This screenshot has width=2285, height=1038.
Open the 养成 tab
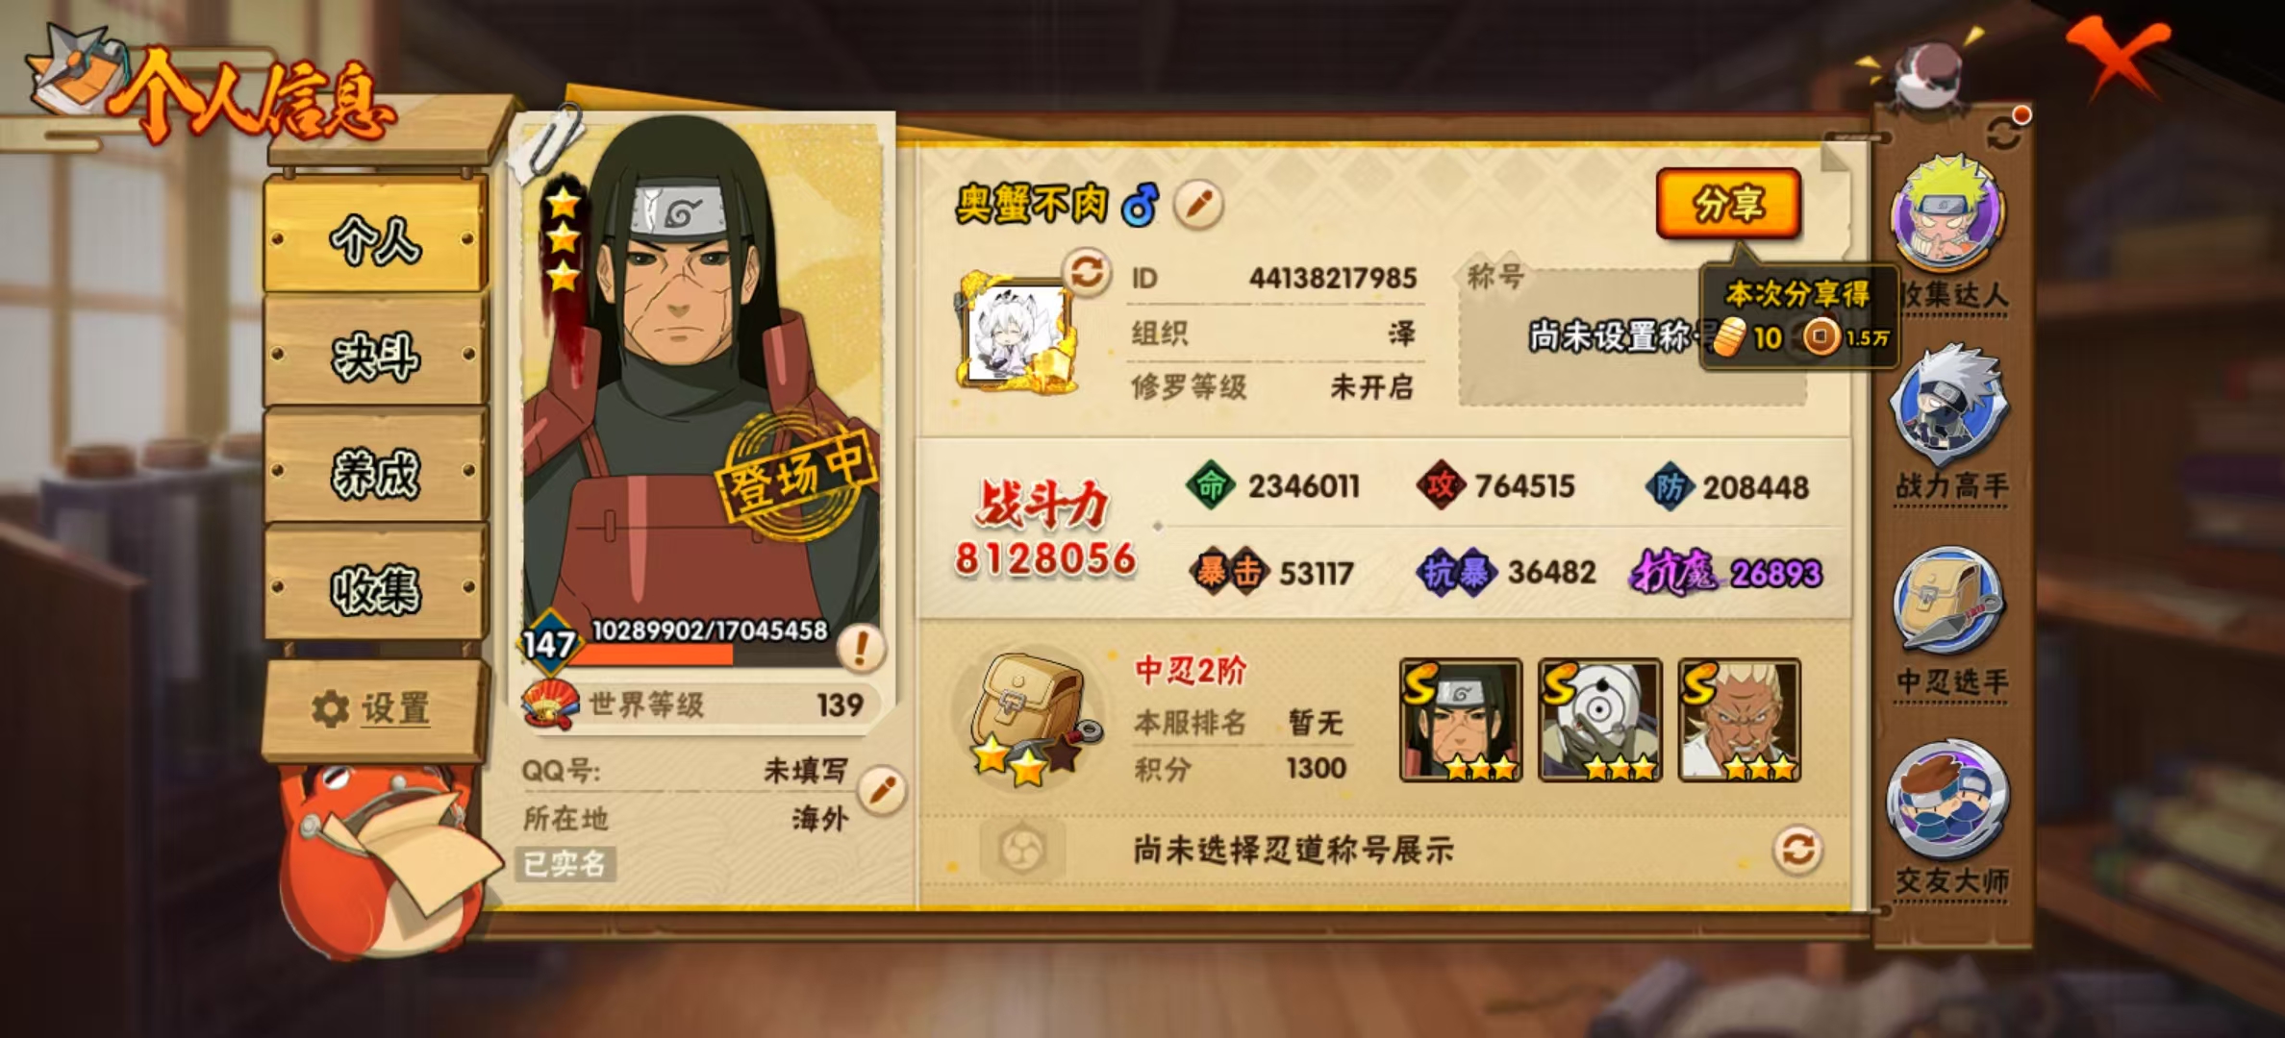pos(376,472)
